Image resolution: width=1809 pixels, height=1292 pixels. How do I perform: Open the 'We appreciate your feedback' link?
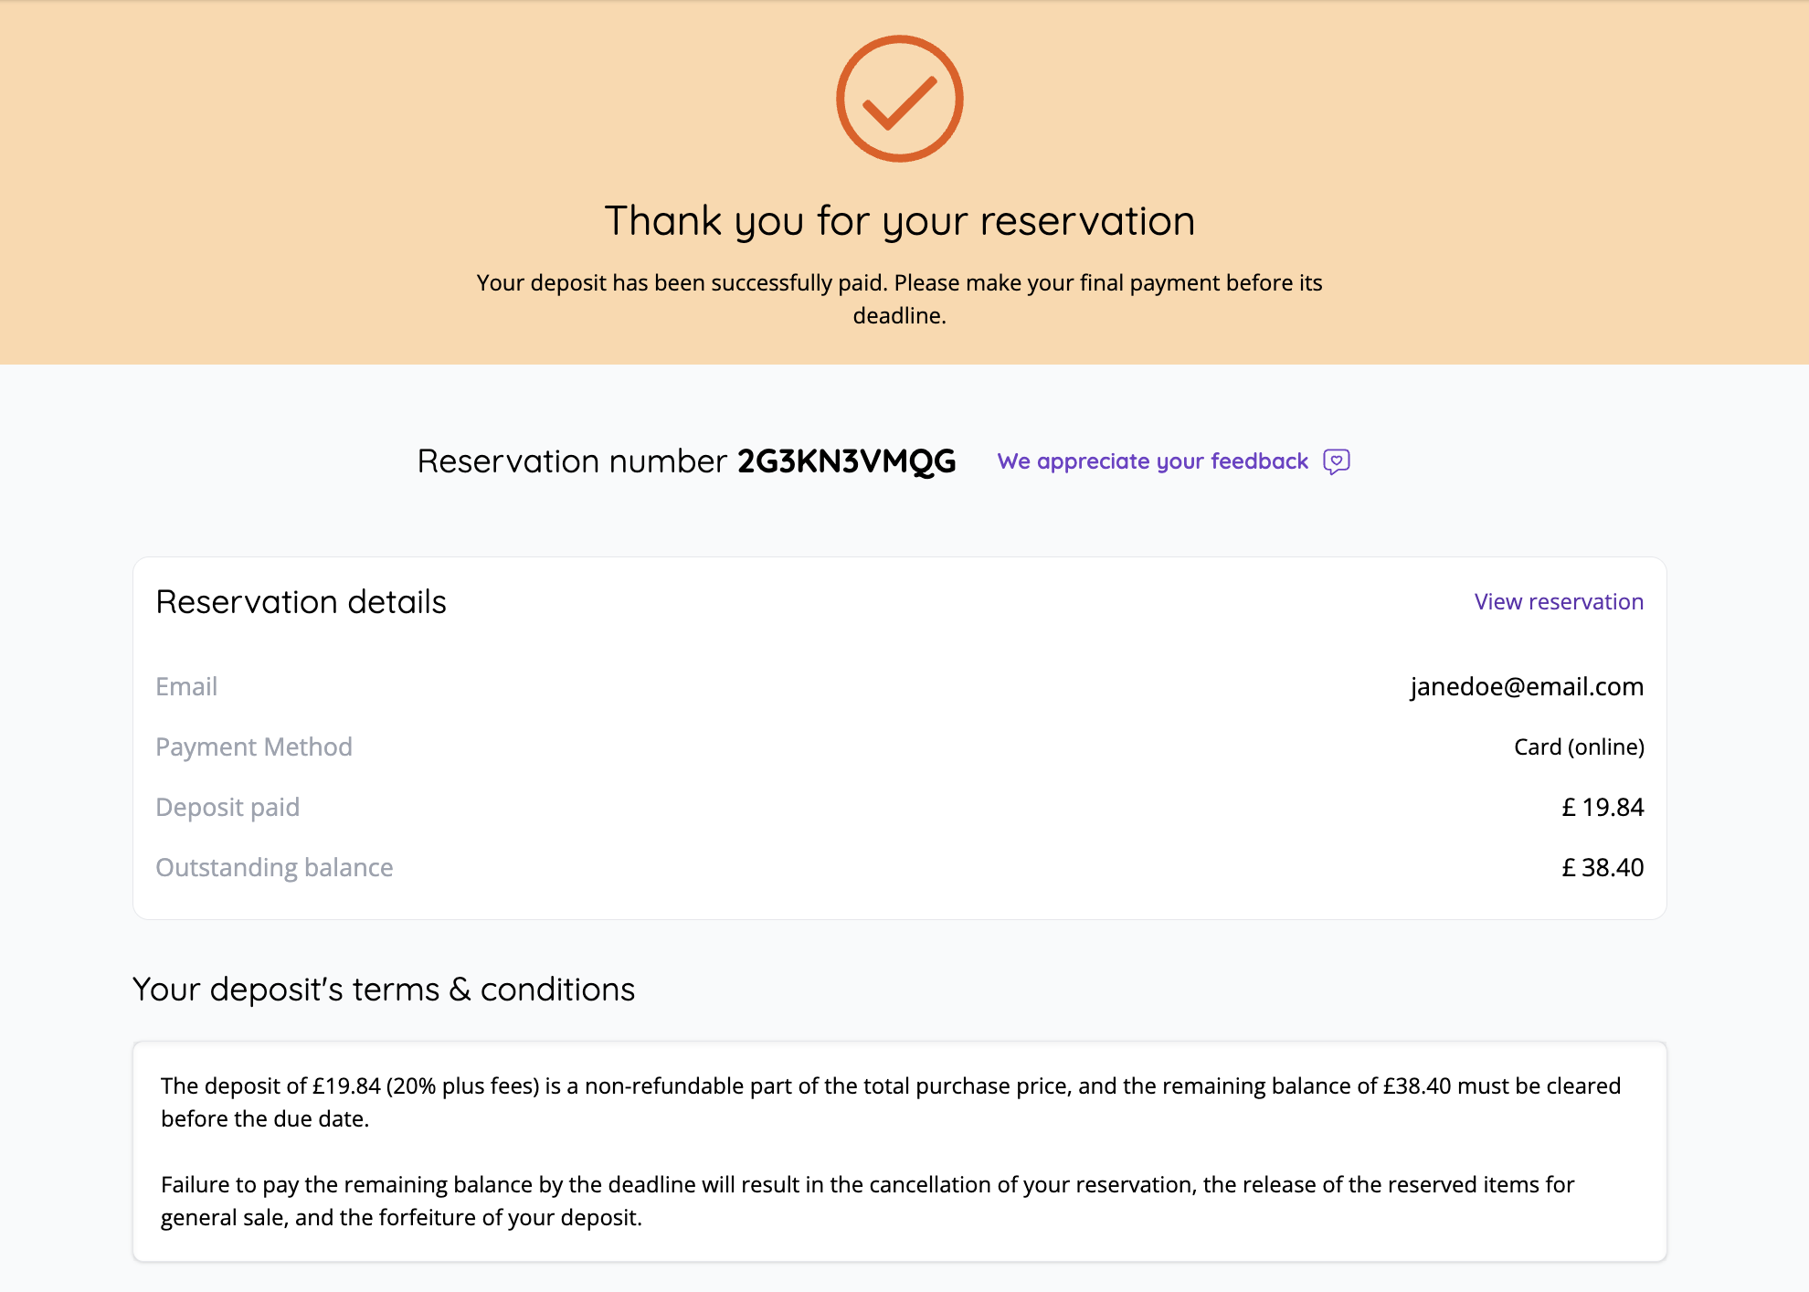[1152, 461]
